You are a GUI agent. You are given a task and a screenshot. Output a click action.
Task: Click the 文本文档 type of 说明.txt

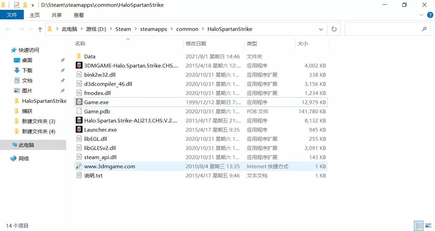click(x=257, y=175)
